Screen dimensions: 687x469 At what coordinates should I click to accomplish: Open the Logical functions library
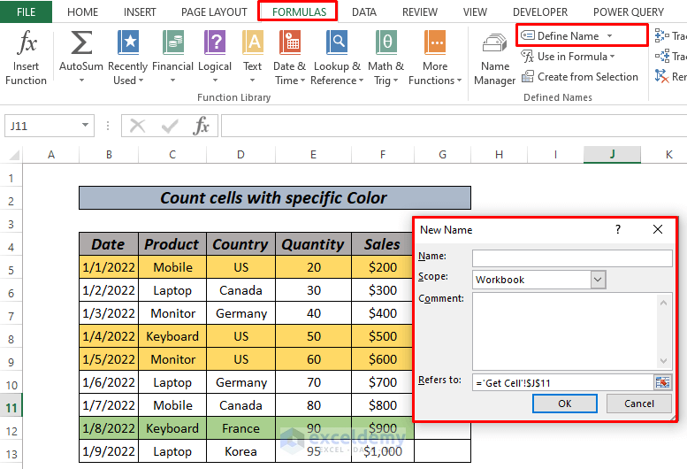point(215,43)
